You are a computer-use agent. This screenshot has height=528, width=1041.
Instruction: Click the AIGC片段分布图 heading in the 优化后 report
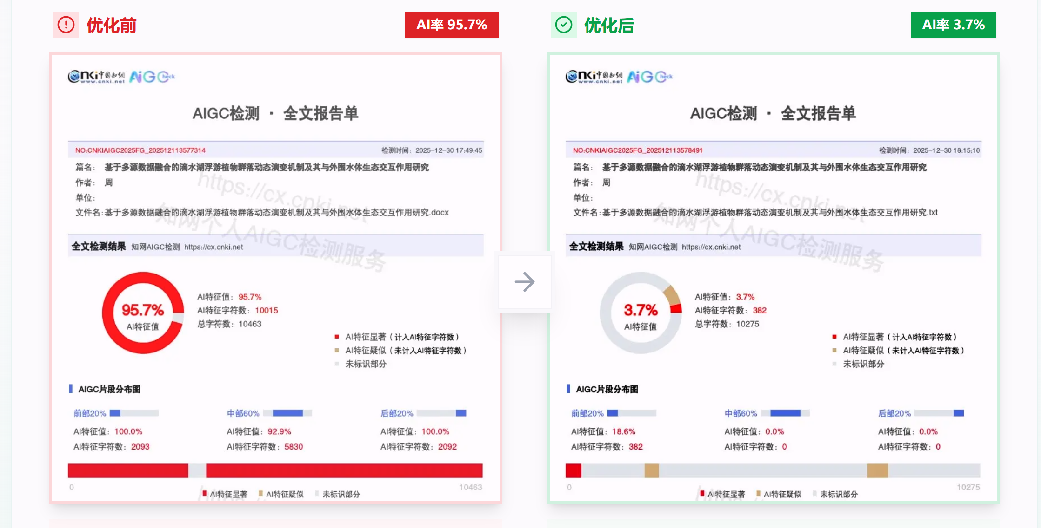[x=607, y=389]
